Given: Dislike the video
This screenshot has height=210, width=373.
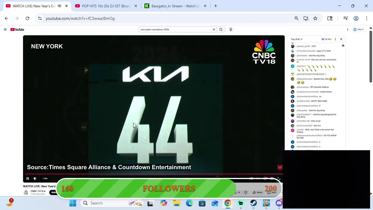Looking at the screenshot, I should 246,192.
